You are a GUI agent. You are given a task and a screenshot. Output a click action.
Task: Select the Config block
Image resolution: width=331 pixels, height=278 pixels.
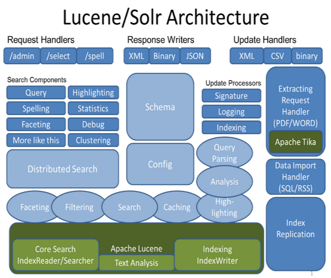click(x=160, y=164)
